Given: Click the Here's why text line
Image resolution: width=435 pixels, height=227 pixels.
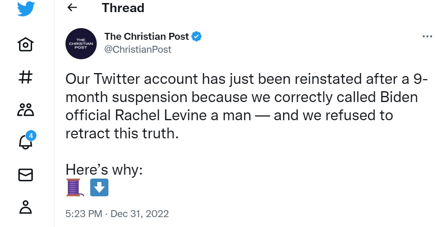Looking at the screenshot, I should click(104, 169).
